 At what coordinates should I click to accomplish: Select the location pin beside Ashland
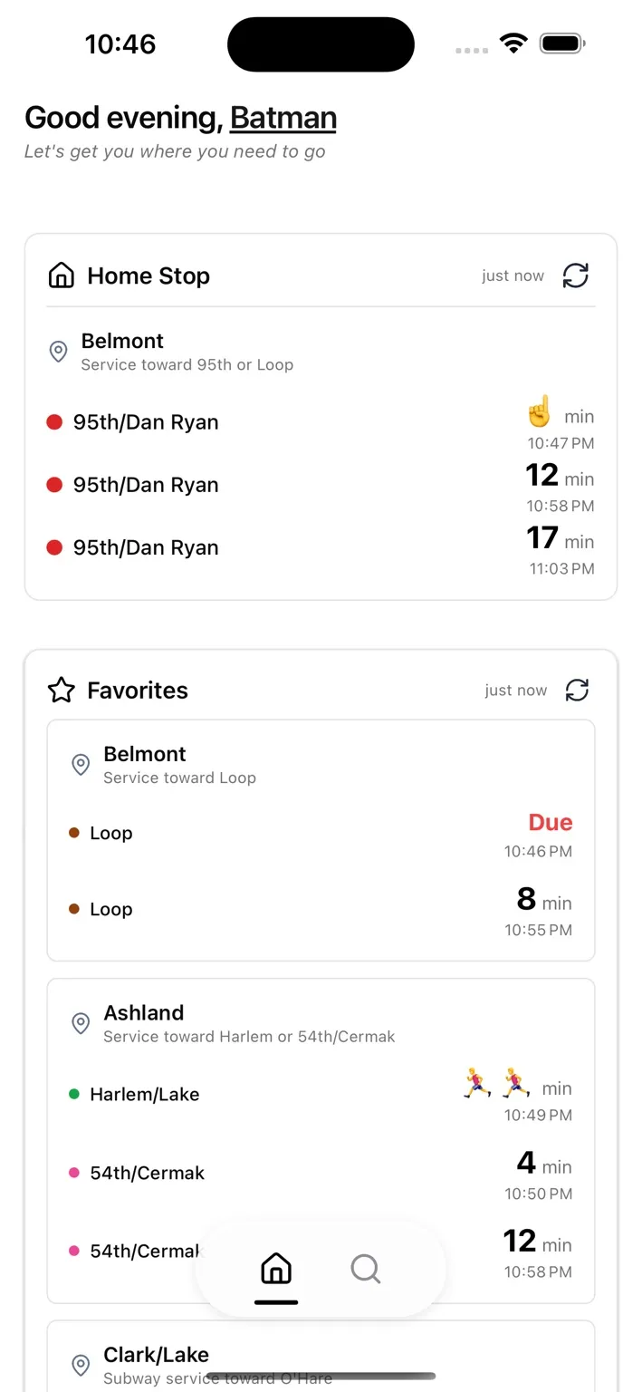[x=80, y=1023]
